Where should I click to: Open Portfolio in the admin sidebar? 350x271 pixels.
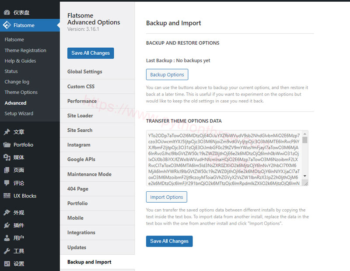(30, 145)
